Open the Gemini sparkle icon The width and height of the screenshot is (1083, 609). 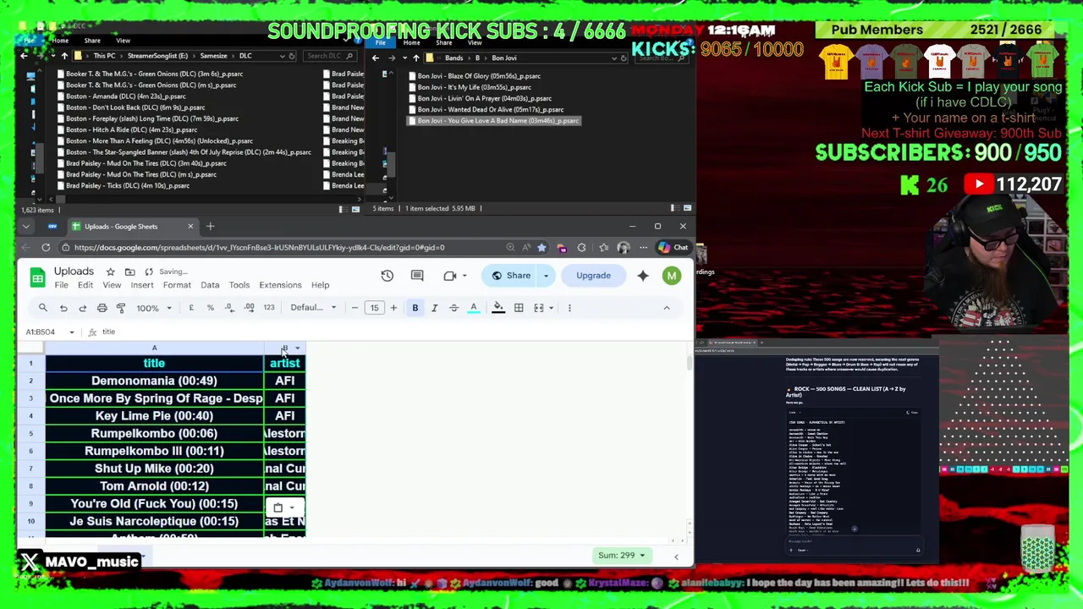point(643,276)
